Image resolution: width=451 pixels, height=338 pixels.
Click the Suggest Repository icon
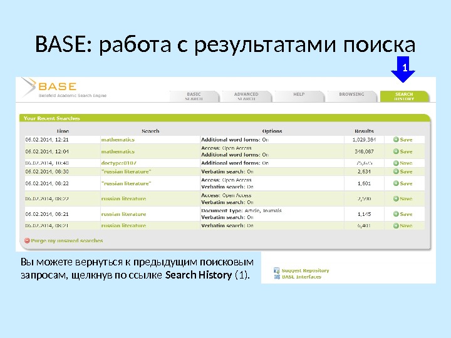point(277,270)
